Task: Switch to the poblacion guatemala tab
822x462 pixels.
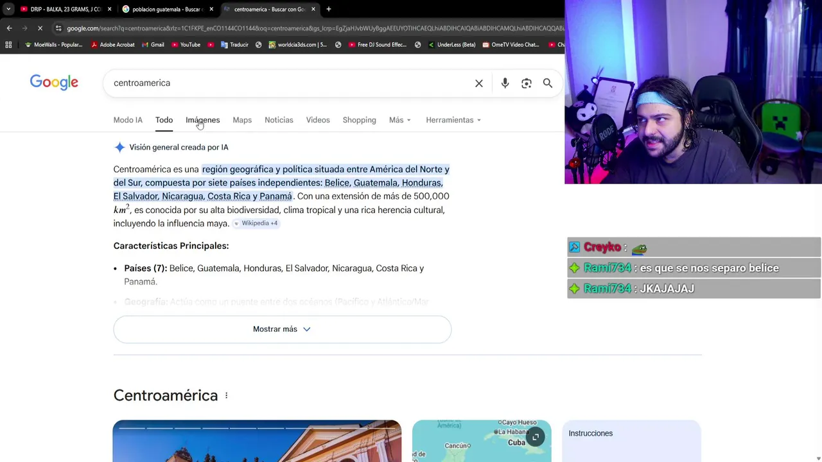Action: click(168, 9)
